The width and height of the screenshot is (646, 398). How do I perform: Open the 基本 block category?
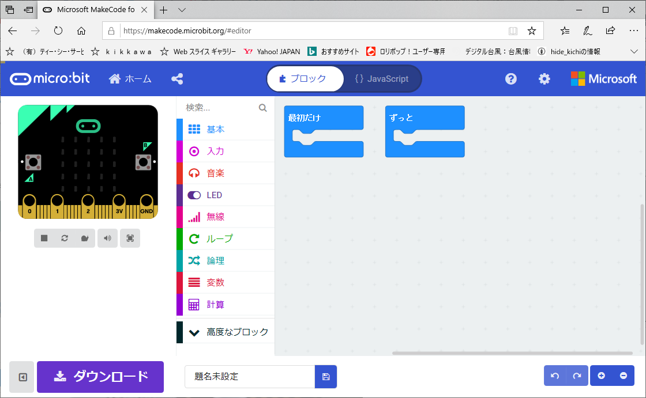pos(226,129)
